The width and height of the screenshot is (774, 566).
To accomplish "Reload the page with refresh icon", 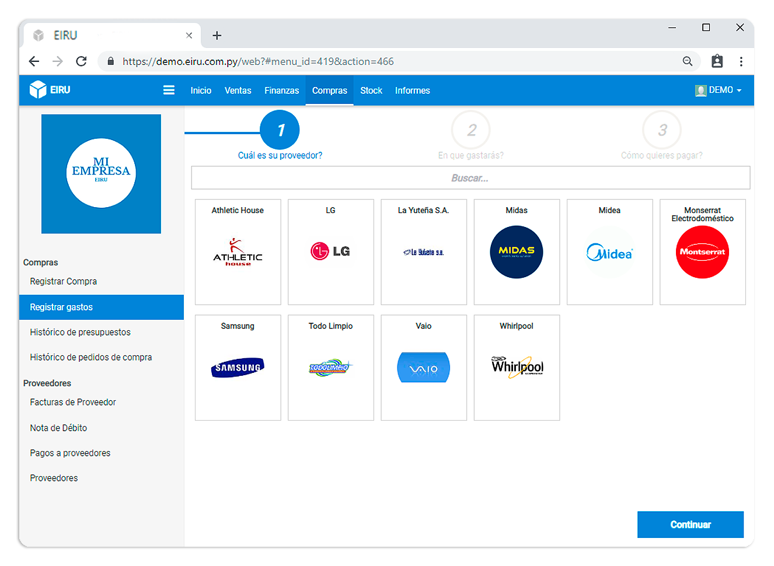I will coord(81,61).
